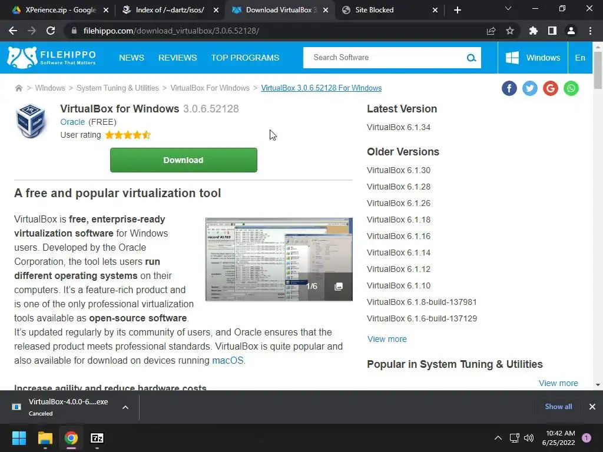Screen dimensions: 603x452
Task: Open VirtualBox 6.1.16 link
Action: tap(399, 237)
